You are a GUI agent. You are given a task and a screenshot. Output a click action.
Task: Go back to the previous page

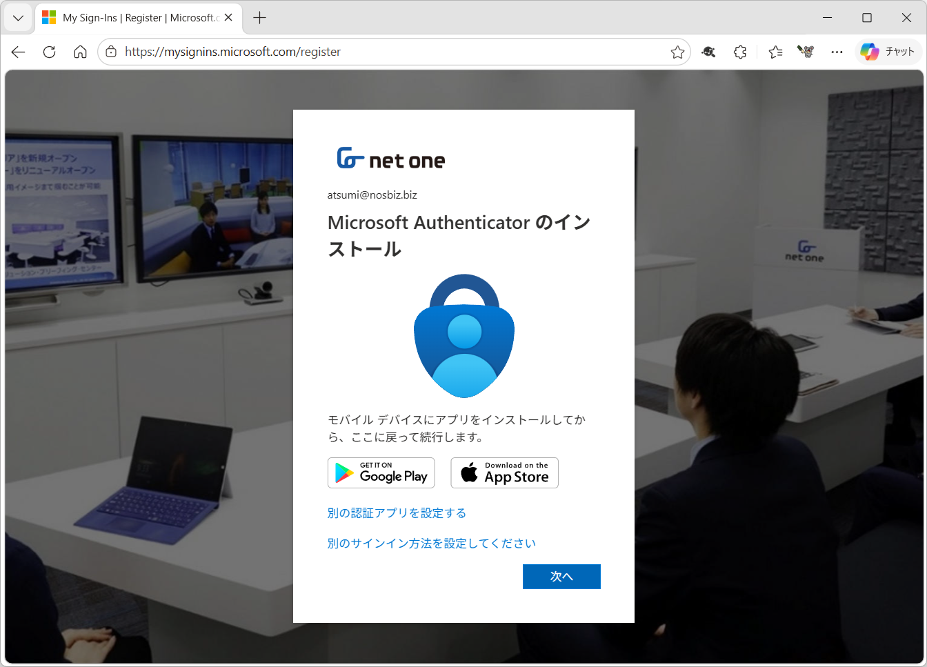(19, 52)
